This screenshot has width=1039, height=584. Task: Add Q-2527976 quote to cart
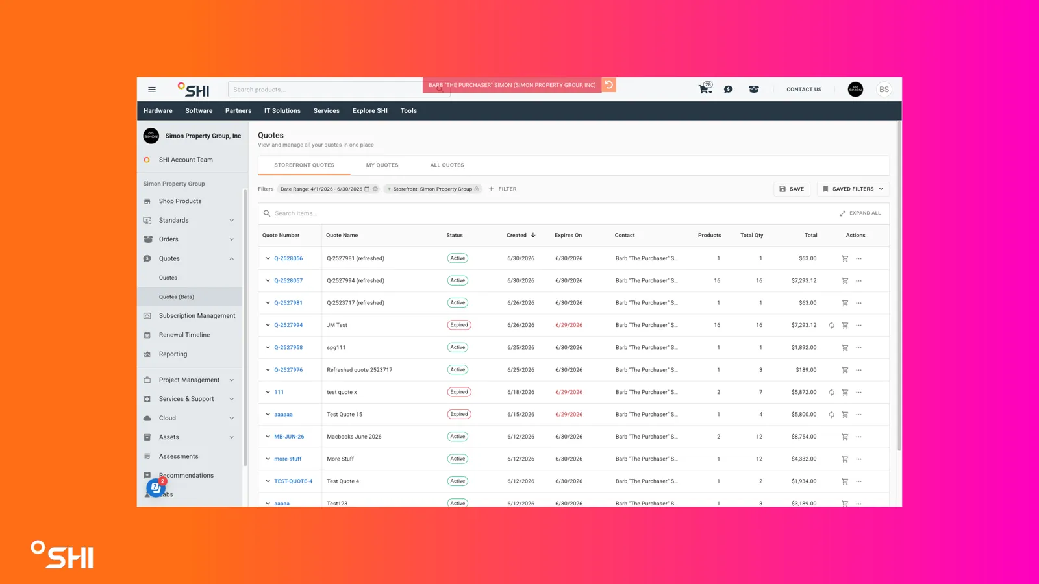click(x=845, y=370)
